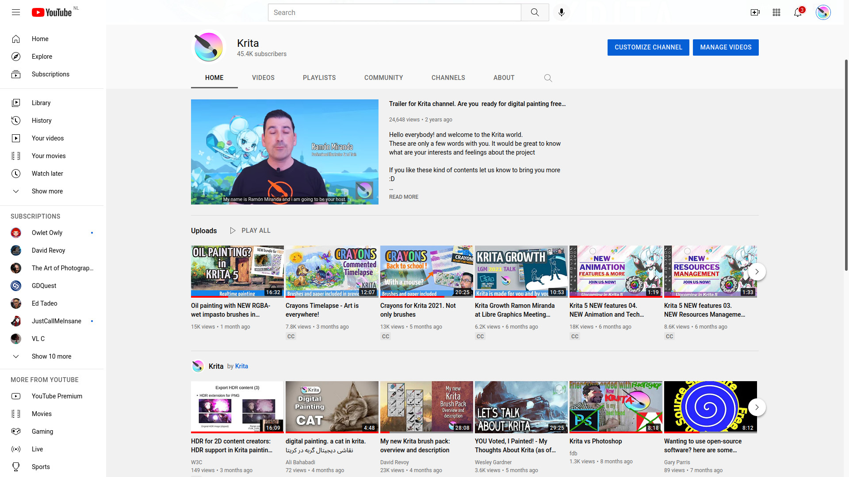Expand Show 10 more subscriptions

[x=52, y=356]
